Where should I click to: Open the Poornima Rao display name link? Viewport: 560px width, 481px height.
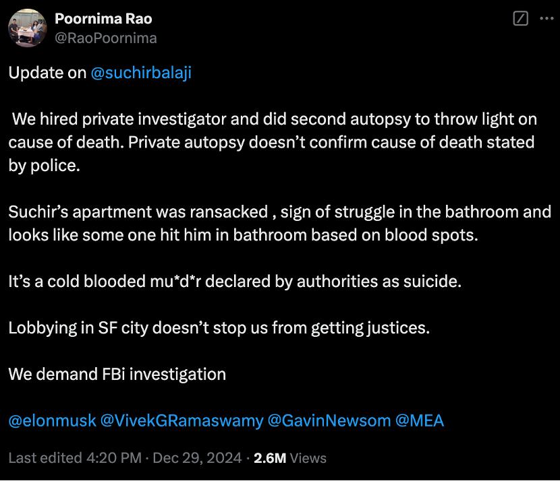[103, 20]
